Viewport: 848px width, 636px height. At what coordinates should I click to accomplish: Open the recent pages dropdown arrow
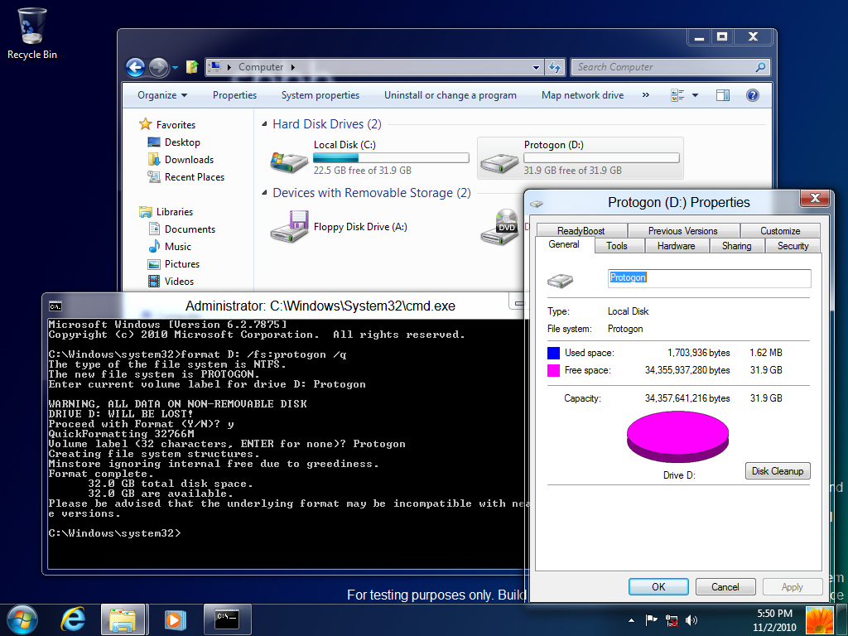pos(176,68)
